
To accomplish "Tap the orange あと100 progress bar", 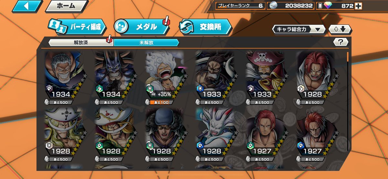I will click(162, 103).
